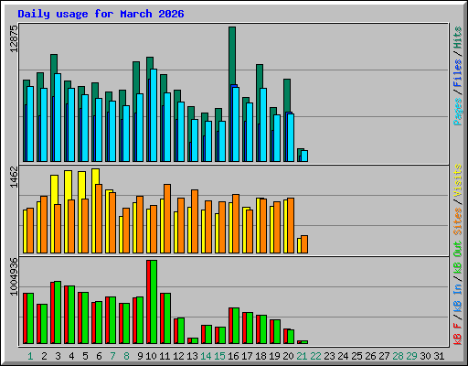
Task: Click the "Pages" legend label
Action: (x=458, y=112)
